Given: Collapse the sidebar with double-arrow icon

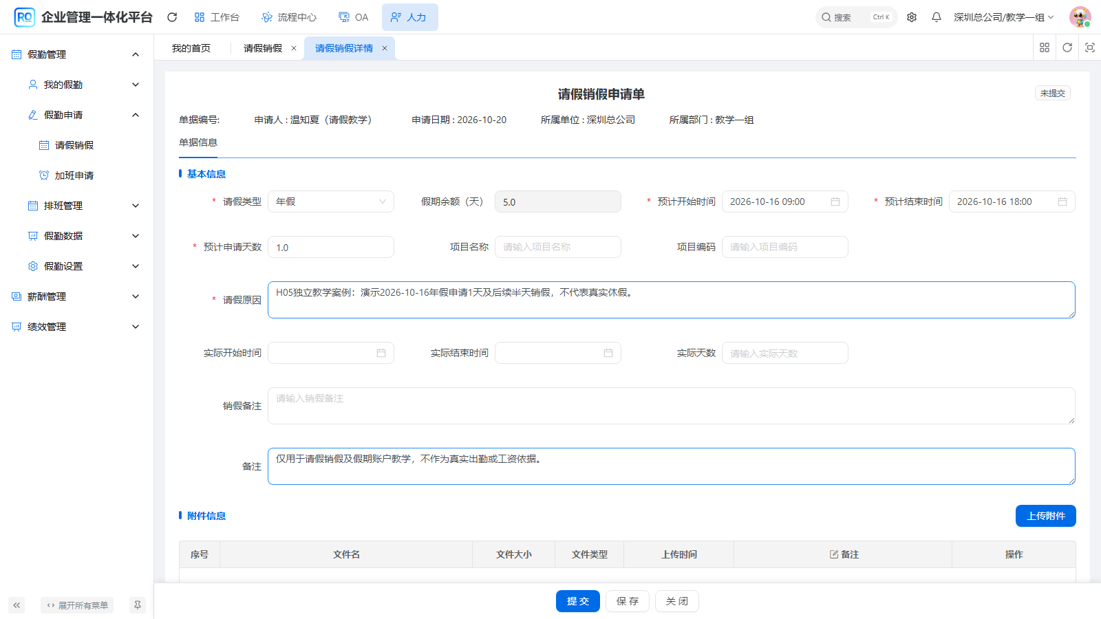Looking at the screenshot, I should click(17, 605).
